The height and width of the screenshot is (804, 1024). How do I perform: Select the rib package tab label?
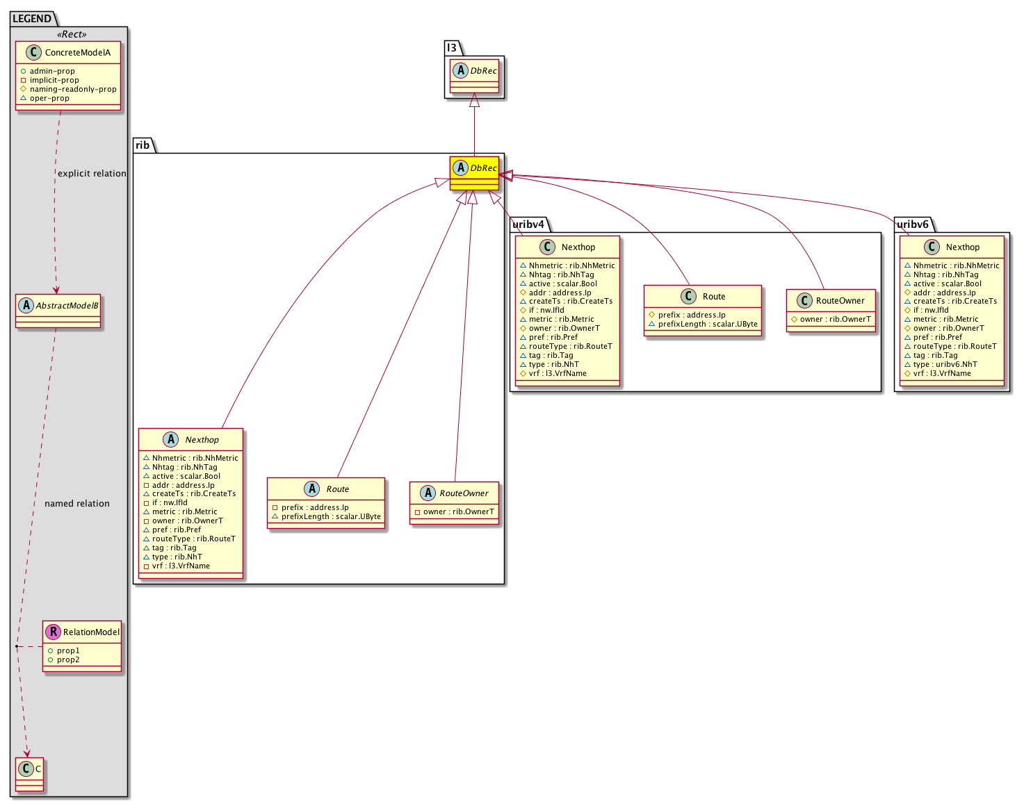click(143, 145)
